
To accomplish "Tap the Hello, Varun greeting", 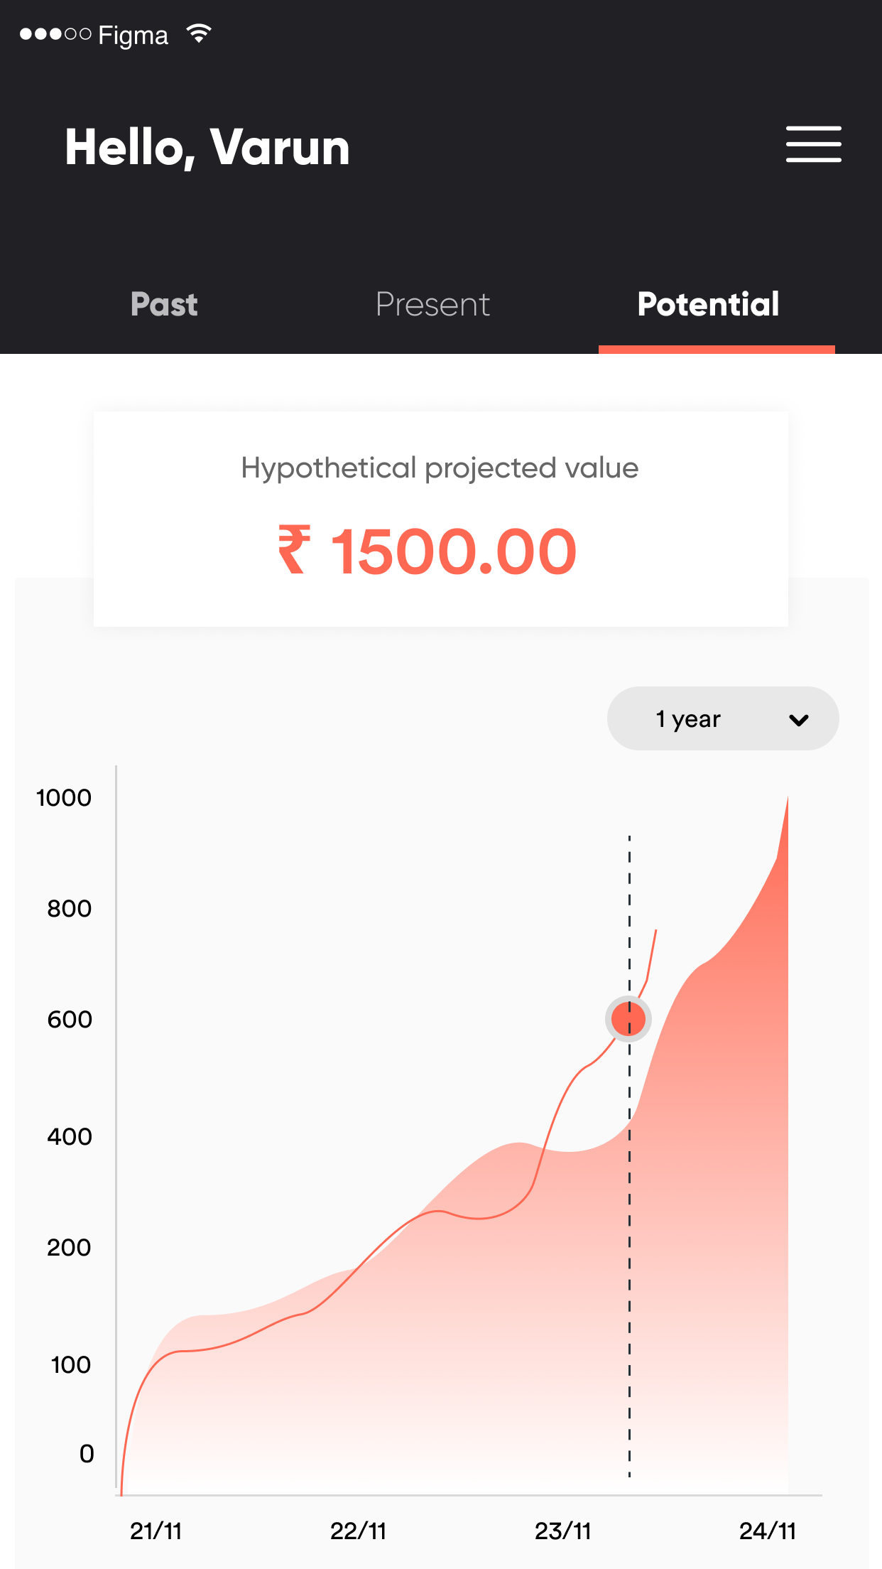I will pos(207,148).
